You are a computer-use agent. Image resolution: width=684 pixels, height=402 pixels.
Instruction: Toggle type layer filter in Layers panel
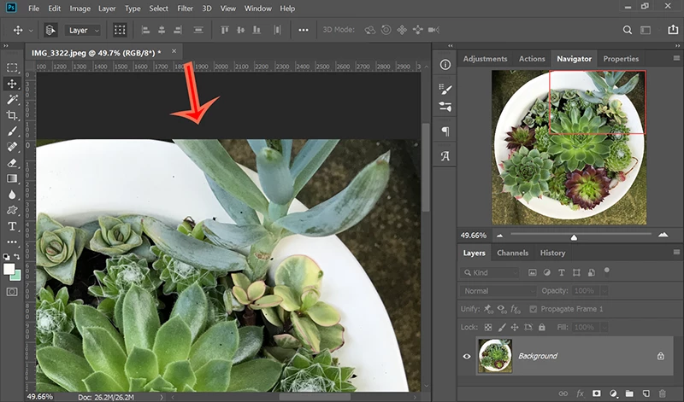tap(562, 272)
